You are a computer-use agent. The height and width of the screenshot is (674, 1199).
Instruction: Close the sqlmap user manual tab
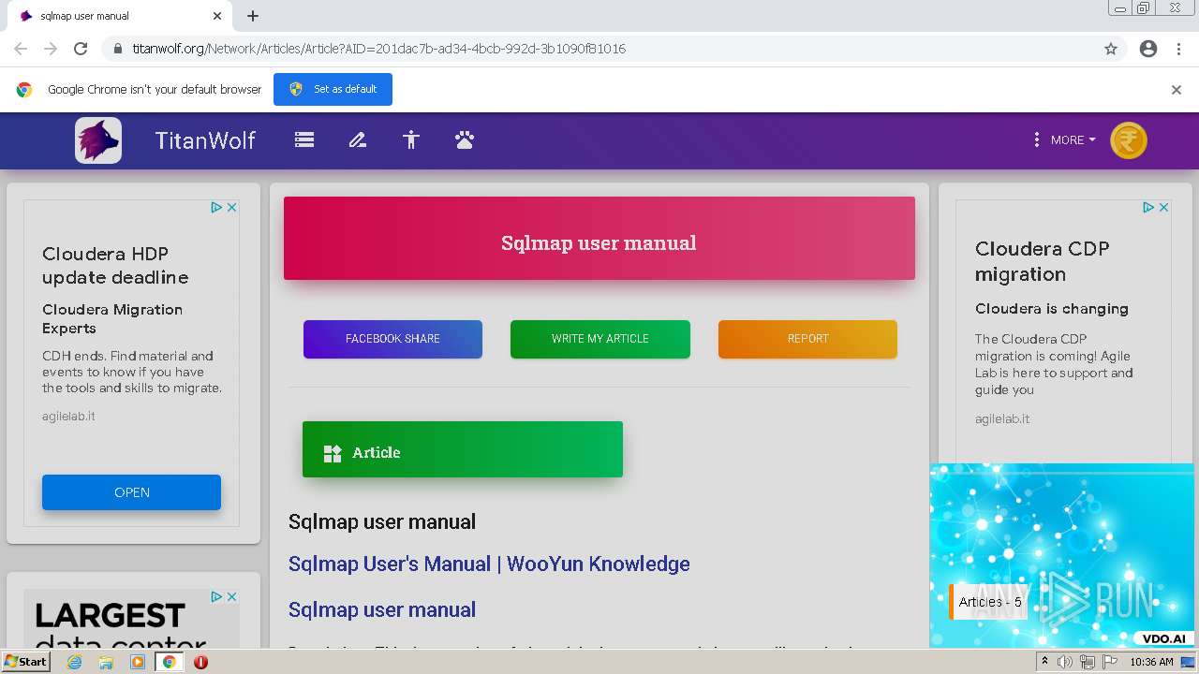217,16
